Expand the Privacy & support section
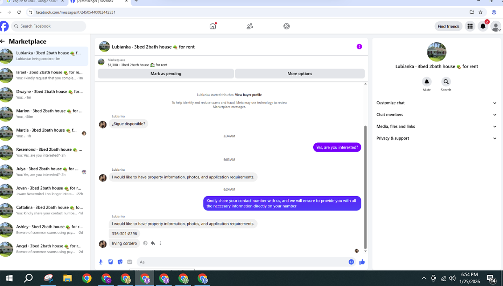This screenshot has height=286, width=503. tap(436, 138)
